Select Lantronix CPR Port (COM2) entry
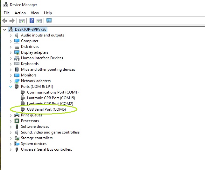This screenshot has width=205, height=170. [x=50, y=104]
